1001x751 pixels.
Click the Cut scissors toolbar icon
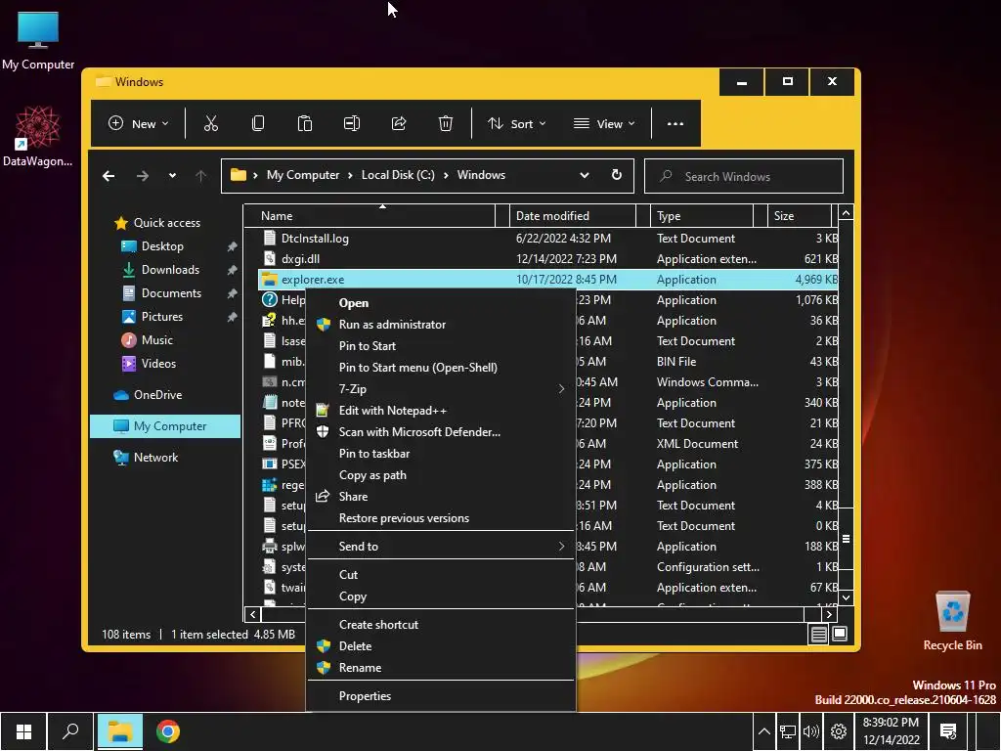tap(211, 123)
